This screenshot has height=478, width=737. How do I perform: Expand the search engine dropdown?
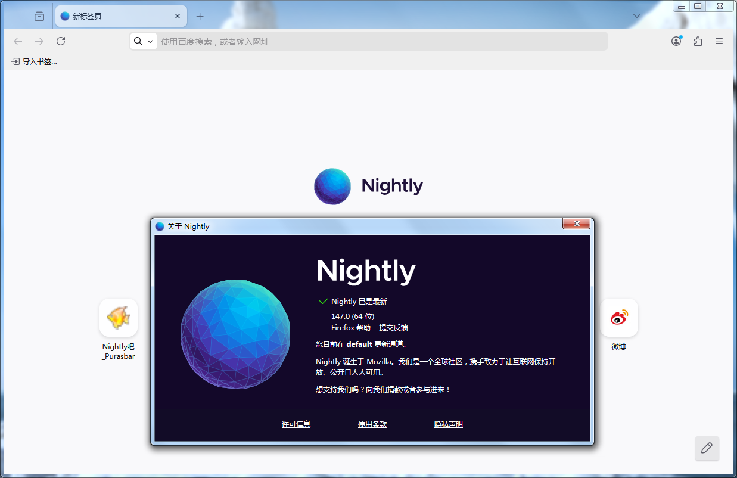coord(143,41)
